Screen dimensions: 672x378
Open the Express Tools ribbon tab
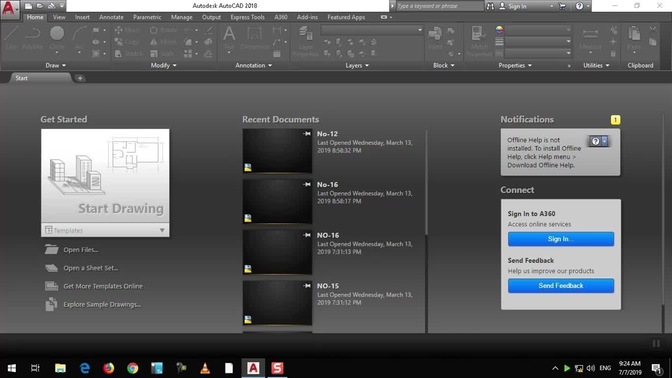247,17
